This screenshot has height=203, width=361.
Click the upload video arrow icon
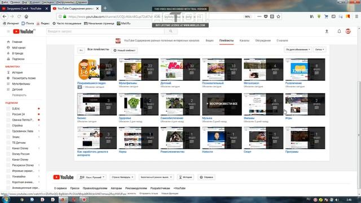coord(327,32)
